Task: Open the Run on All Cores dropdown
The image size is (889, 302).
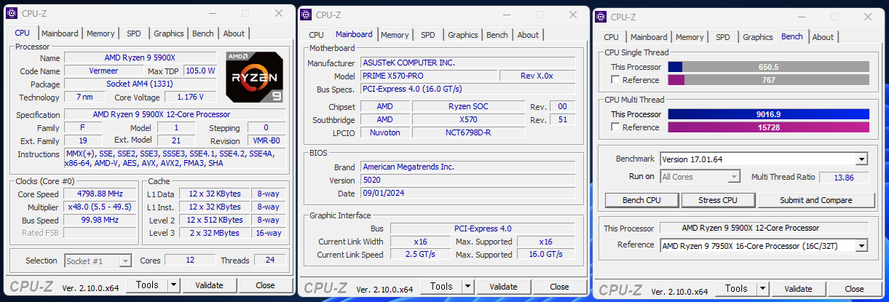Action: (x=734, y=177)
